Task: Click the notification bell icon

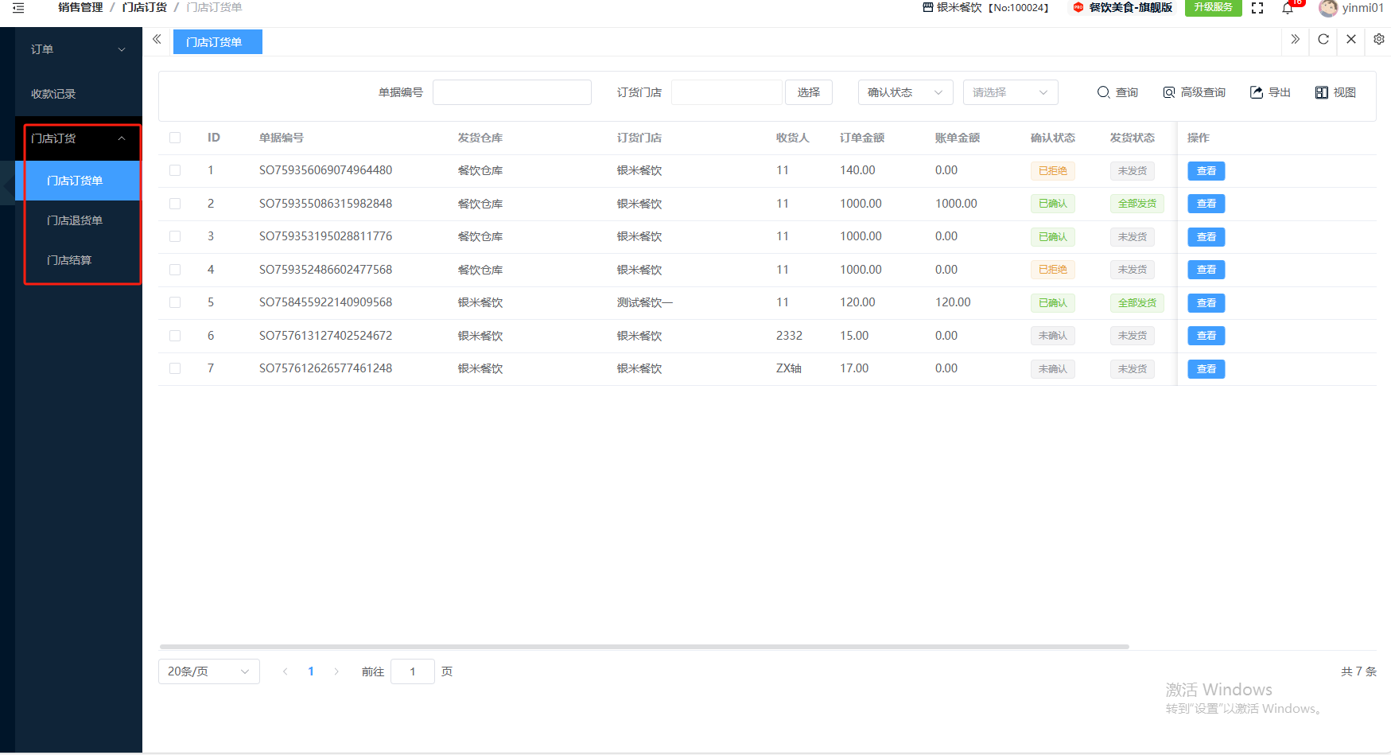Action: pos(1288,8)
